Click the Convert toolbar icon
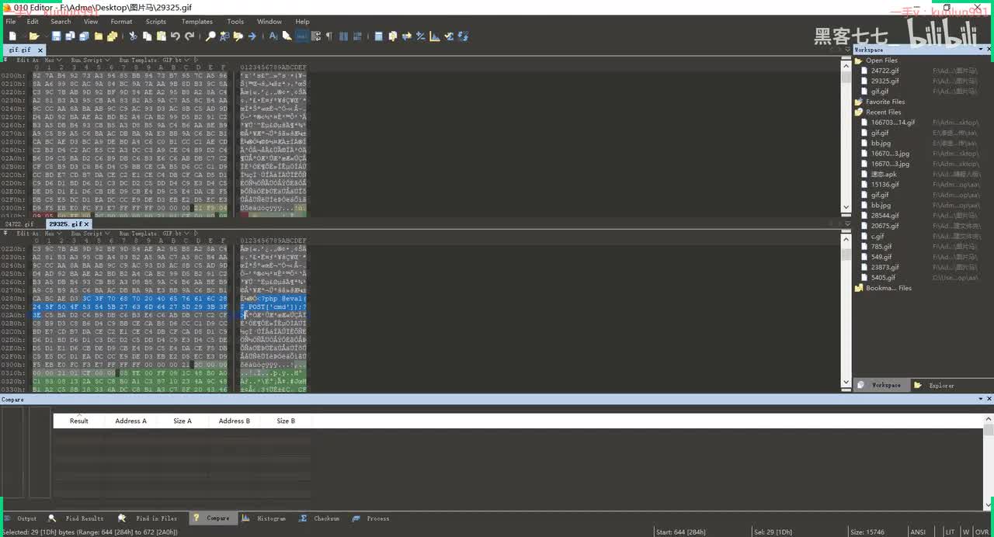The height and width of the screenshot is (537, 994). [407, 36]
